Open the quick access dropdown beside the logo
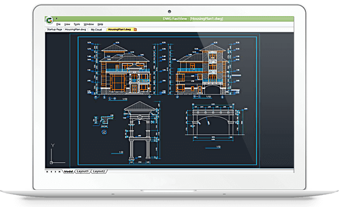 (x=57, y=19)
